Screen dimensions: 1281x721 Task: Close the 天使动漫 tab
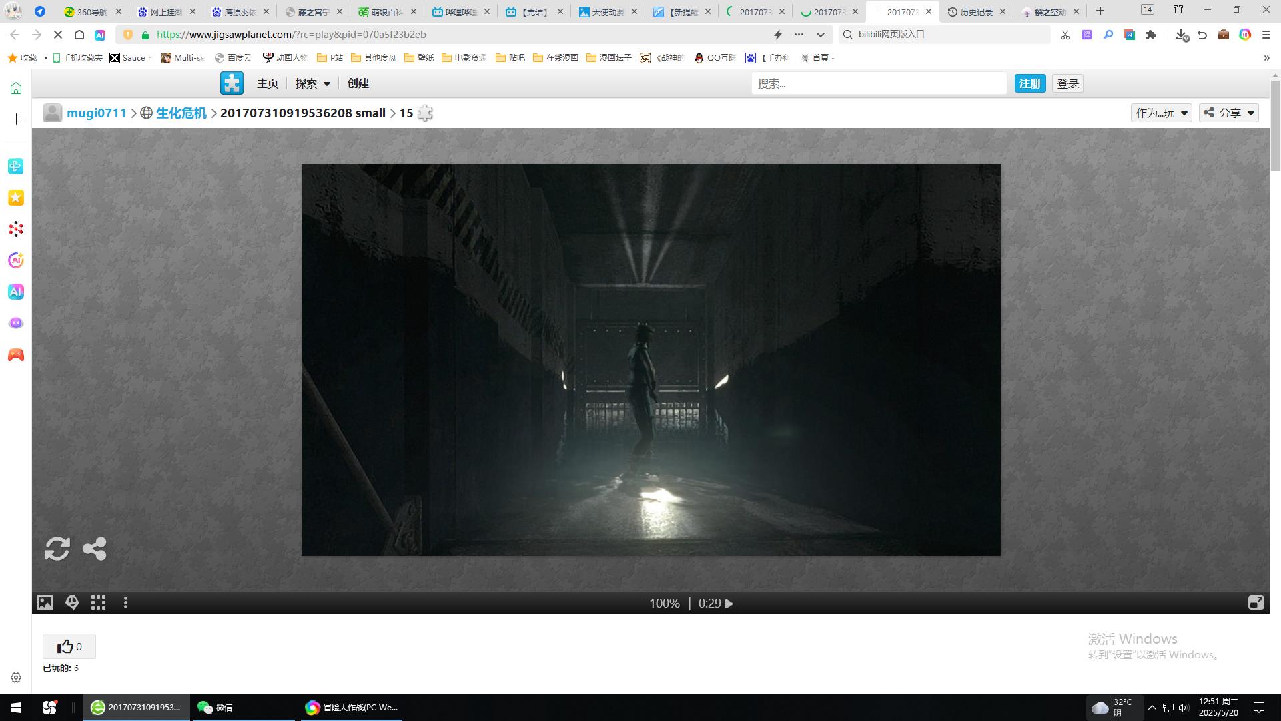click(634, 11)
